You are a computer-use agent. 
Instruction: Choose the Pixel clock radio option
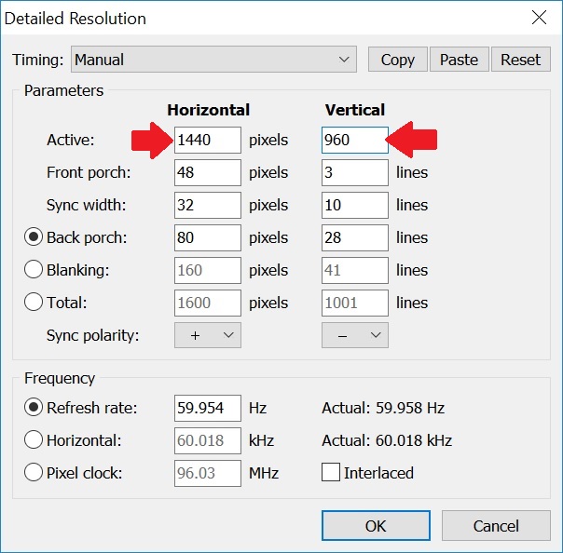tap(34, 473)
